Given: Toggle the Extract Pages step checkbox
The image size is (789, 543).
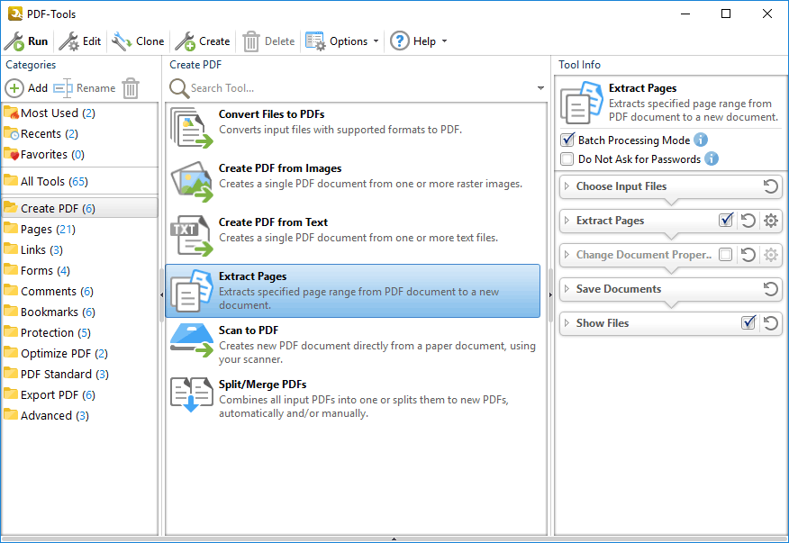Looking at the screenshot, I should (726, 221).
